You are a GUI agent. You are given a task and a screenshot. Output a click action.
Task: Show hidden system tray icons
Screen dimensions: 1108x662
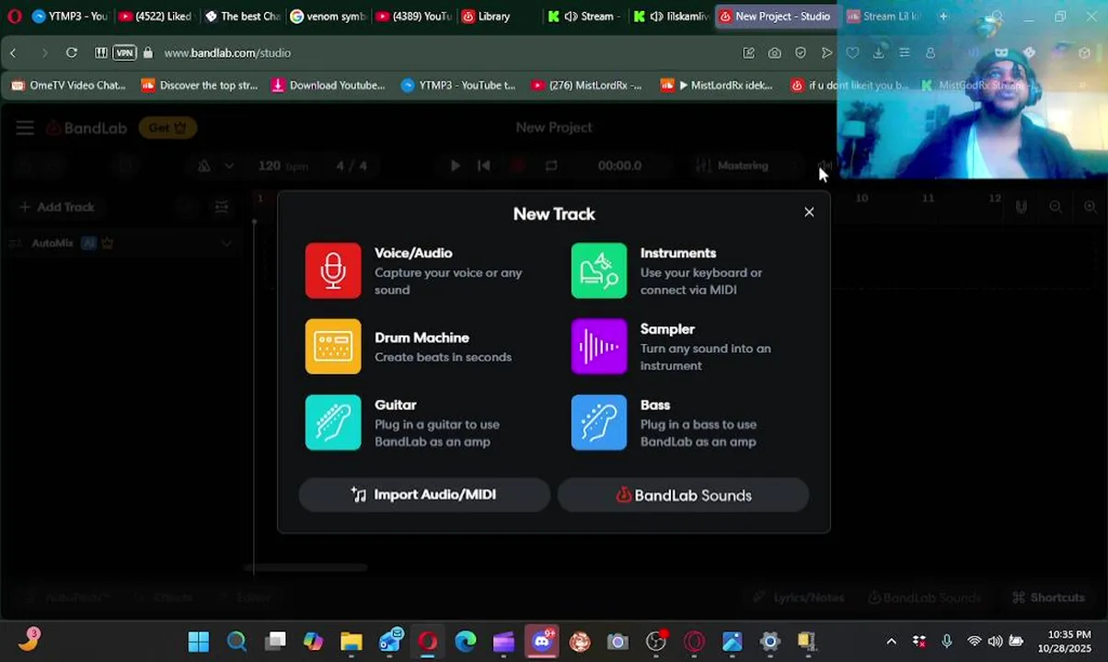[x=891, y=642]
